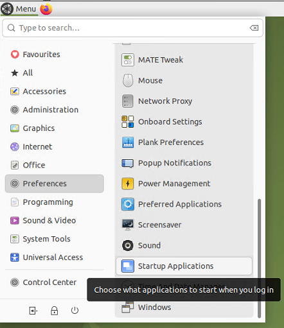The width and height of the screenshot is (284, 328).
Task: Click the log out icon
Action: [x=33, y=311]
